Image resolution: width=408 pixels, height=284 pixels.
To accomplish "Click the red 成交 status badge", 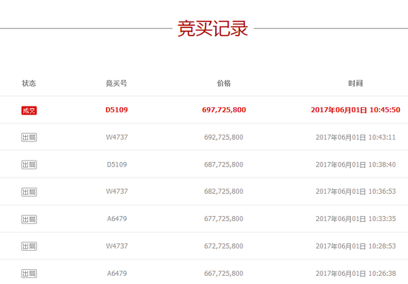I will tap(29, 110).
